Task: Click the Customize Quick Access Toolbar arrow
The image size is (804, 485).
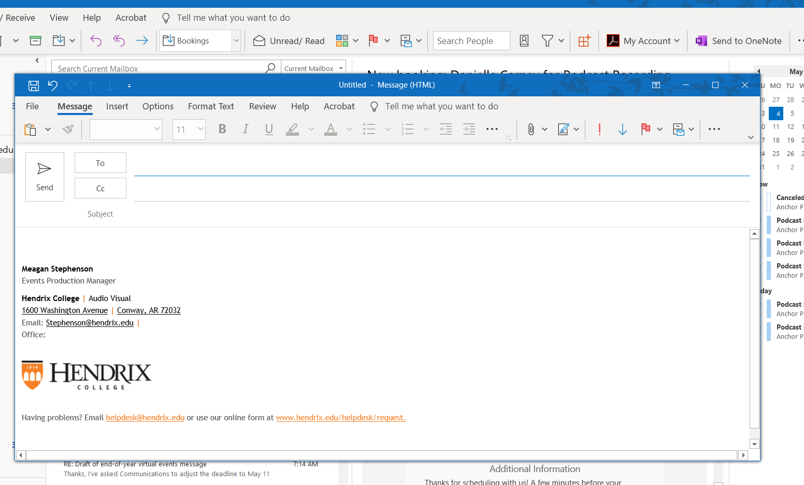Action: point(129,86)
